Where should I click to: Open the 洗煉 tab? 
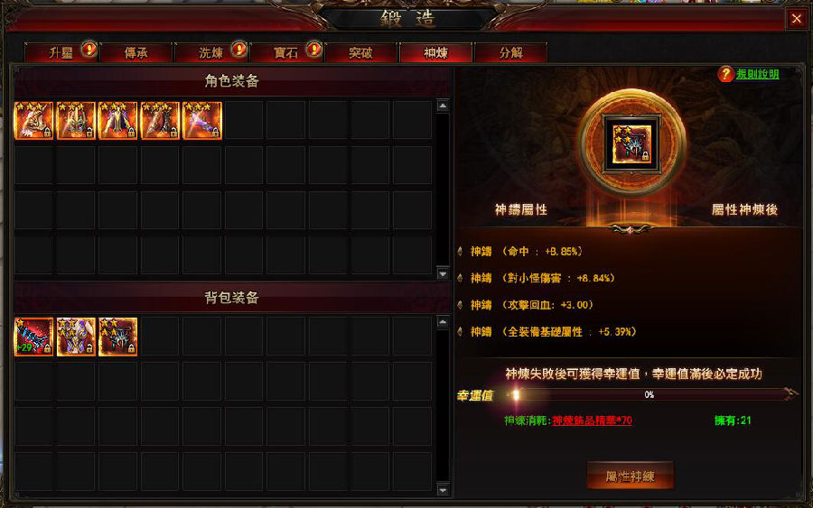pyautogui.click(x=211, y=52)
